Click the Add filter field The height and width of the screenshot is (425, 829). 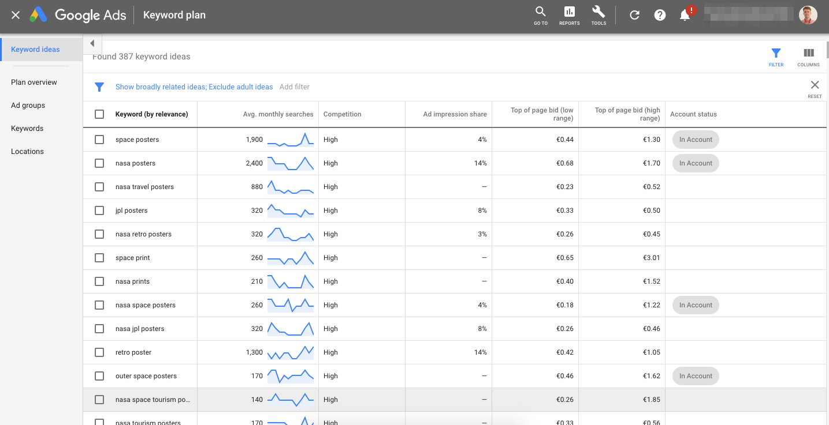pyautogui.click(x=295, y=87)
